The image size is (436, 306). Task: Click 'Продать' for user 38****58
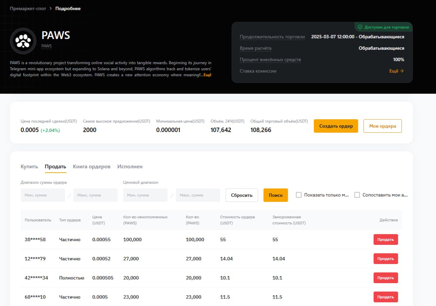(x=386, y=239)
